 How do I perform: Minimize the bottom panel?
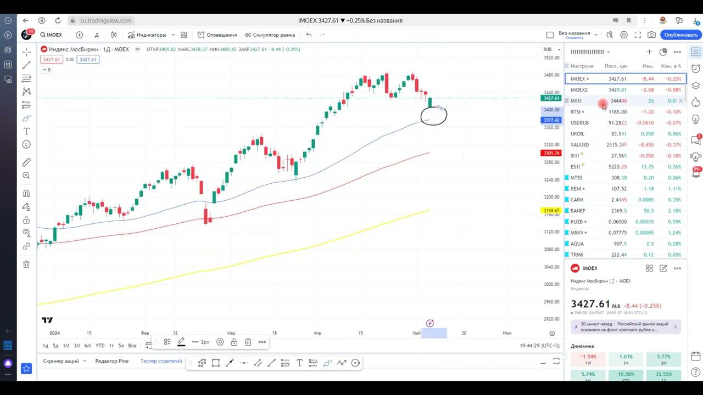point(543,362)
